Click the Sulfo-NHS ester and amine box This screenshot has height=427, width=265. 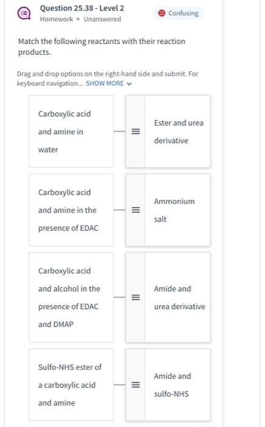pyautogui.click(x=71, y=385)
